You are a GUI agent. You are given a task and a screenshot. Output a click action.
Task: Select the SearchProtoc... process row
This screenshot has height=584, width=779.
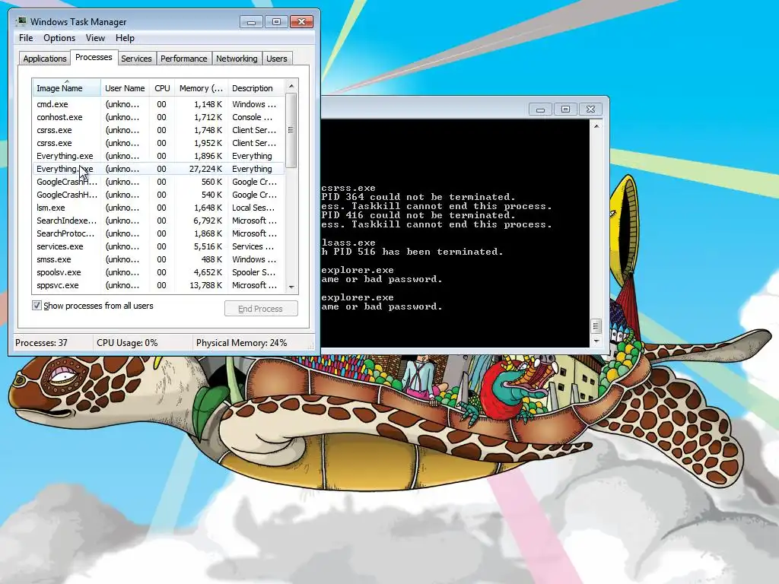tap(158, 233)
